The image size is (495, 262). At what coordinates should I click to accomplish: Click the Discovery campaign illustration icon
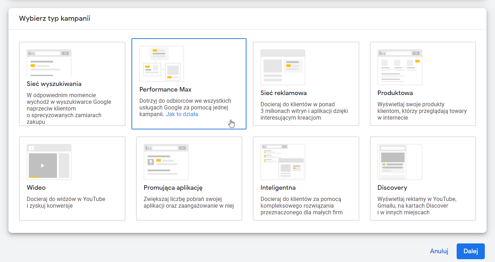(x=400, y=162)
